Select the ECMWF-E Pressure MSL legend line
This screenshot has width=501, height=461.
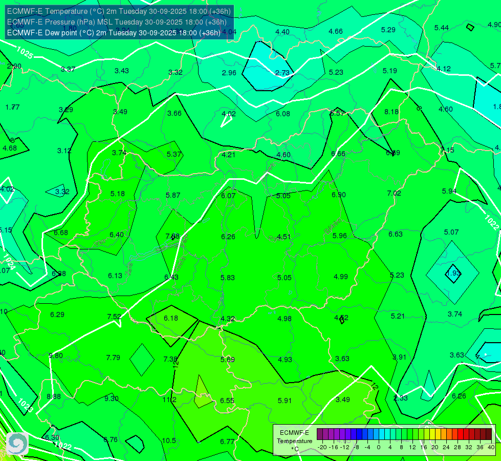[x=117, y=22]
